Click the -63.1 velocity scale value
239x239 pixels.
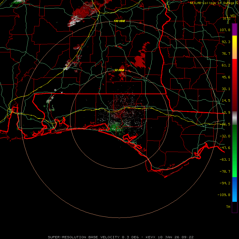pyautogui.click(x=225, y=160)
